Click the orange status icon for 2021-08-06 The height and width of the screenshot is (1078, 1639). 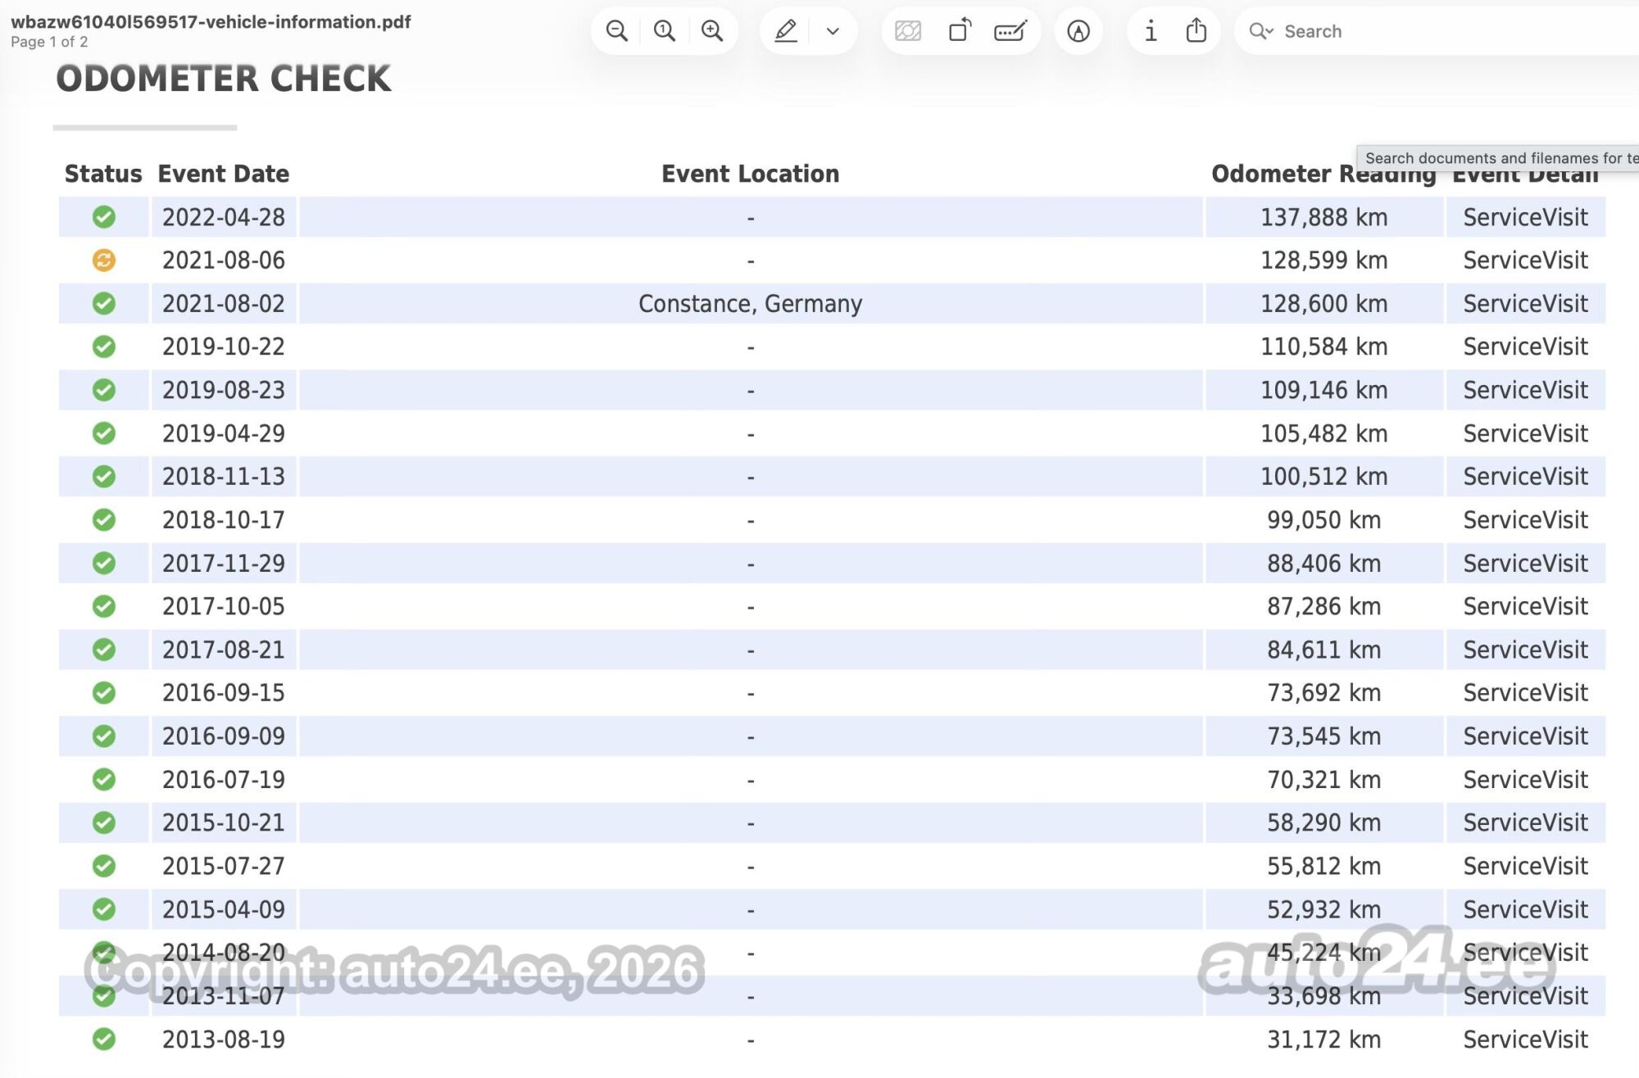tap(104, 260)
